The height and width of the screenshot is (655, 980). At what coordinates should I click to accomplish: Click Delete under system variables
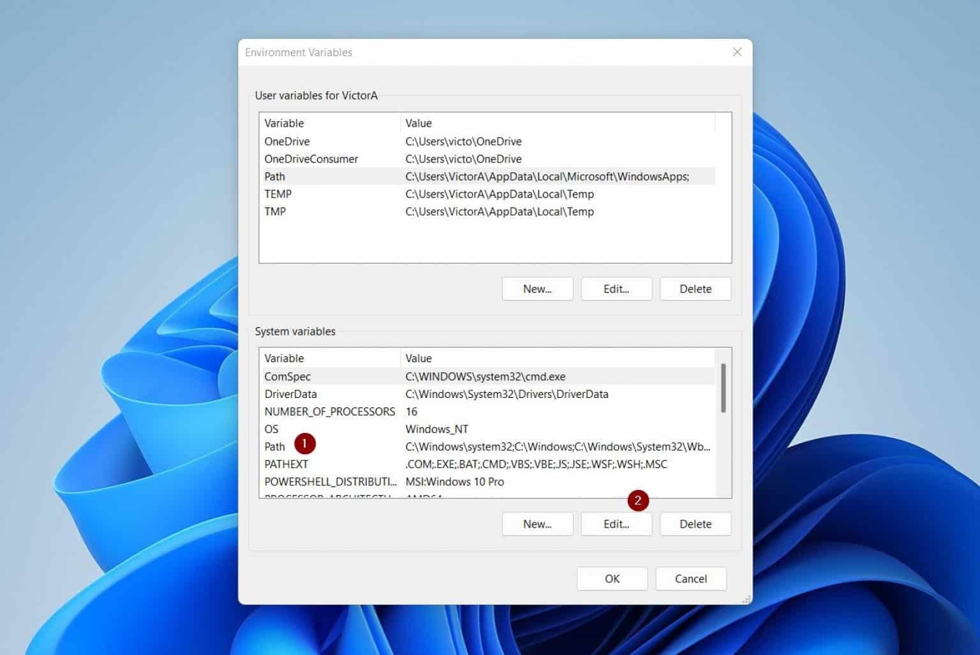[x=695, y=524]
